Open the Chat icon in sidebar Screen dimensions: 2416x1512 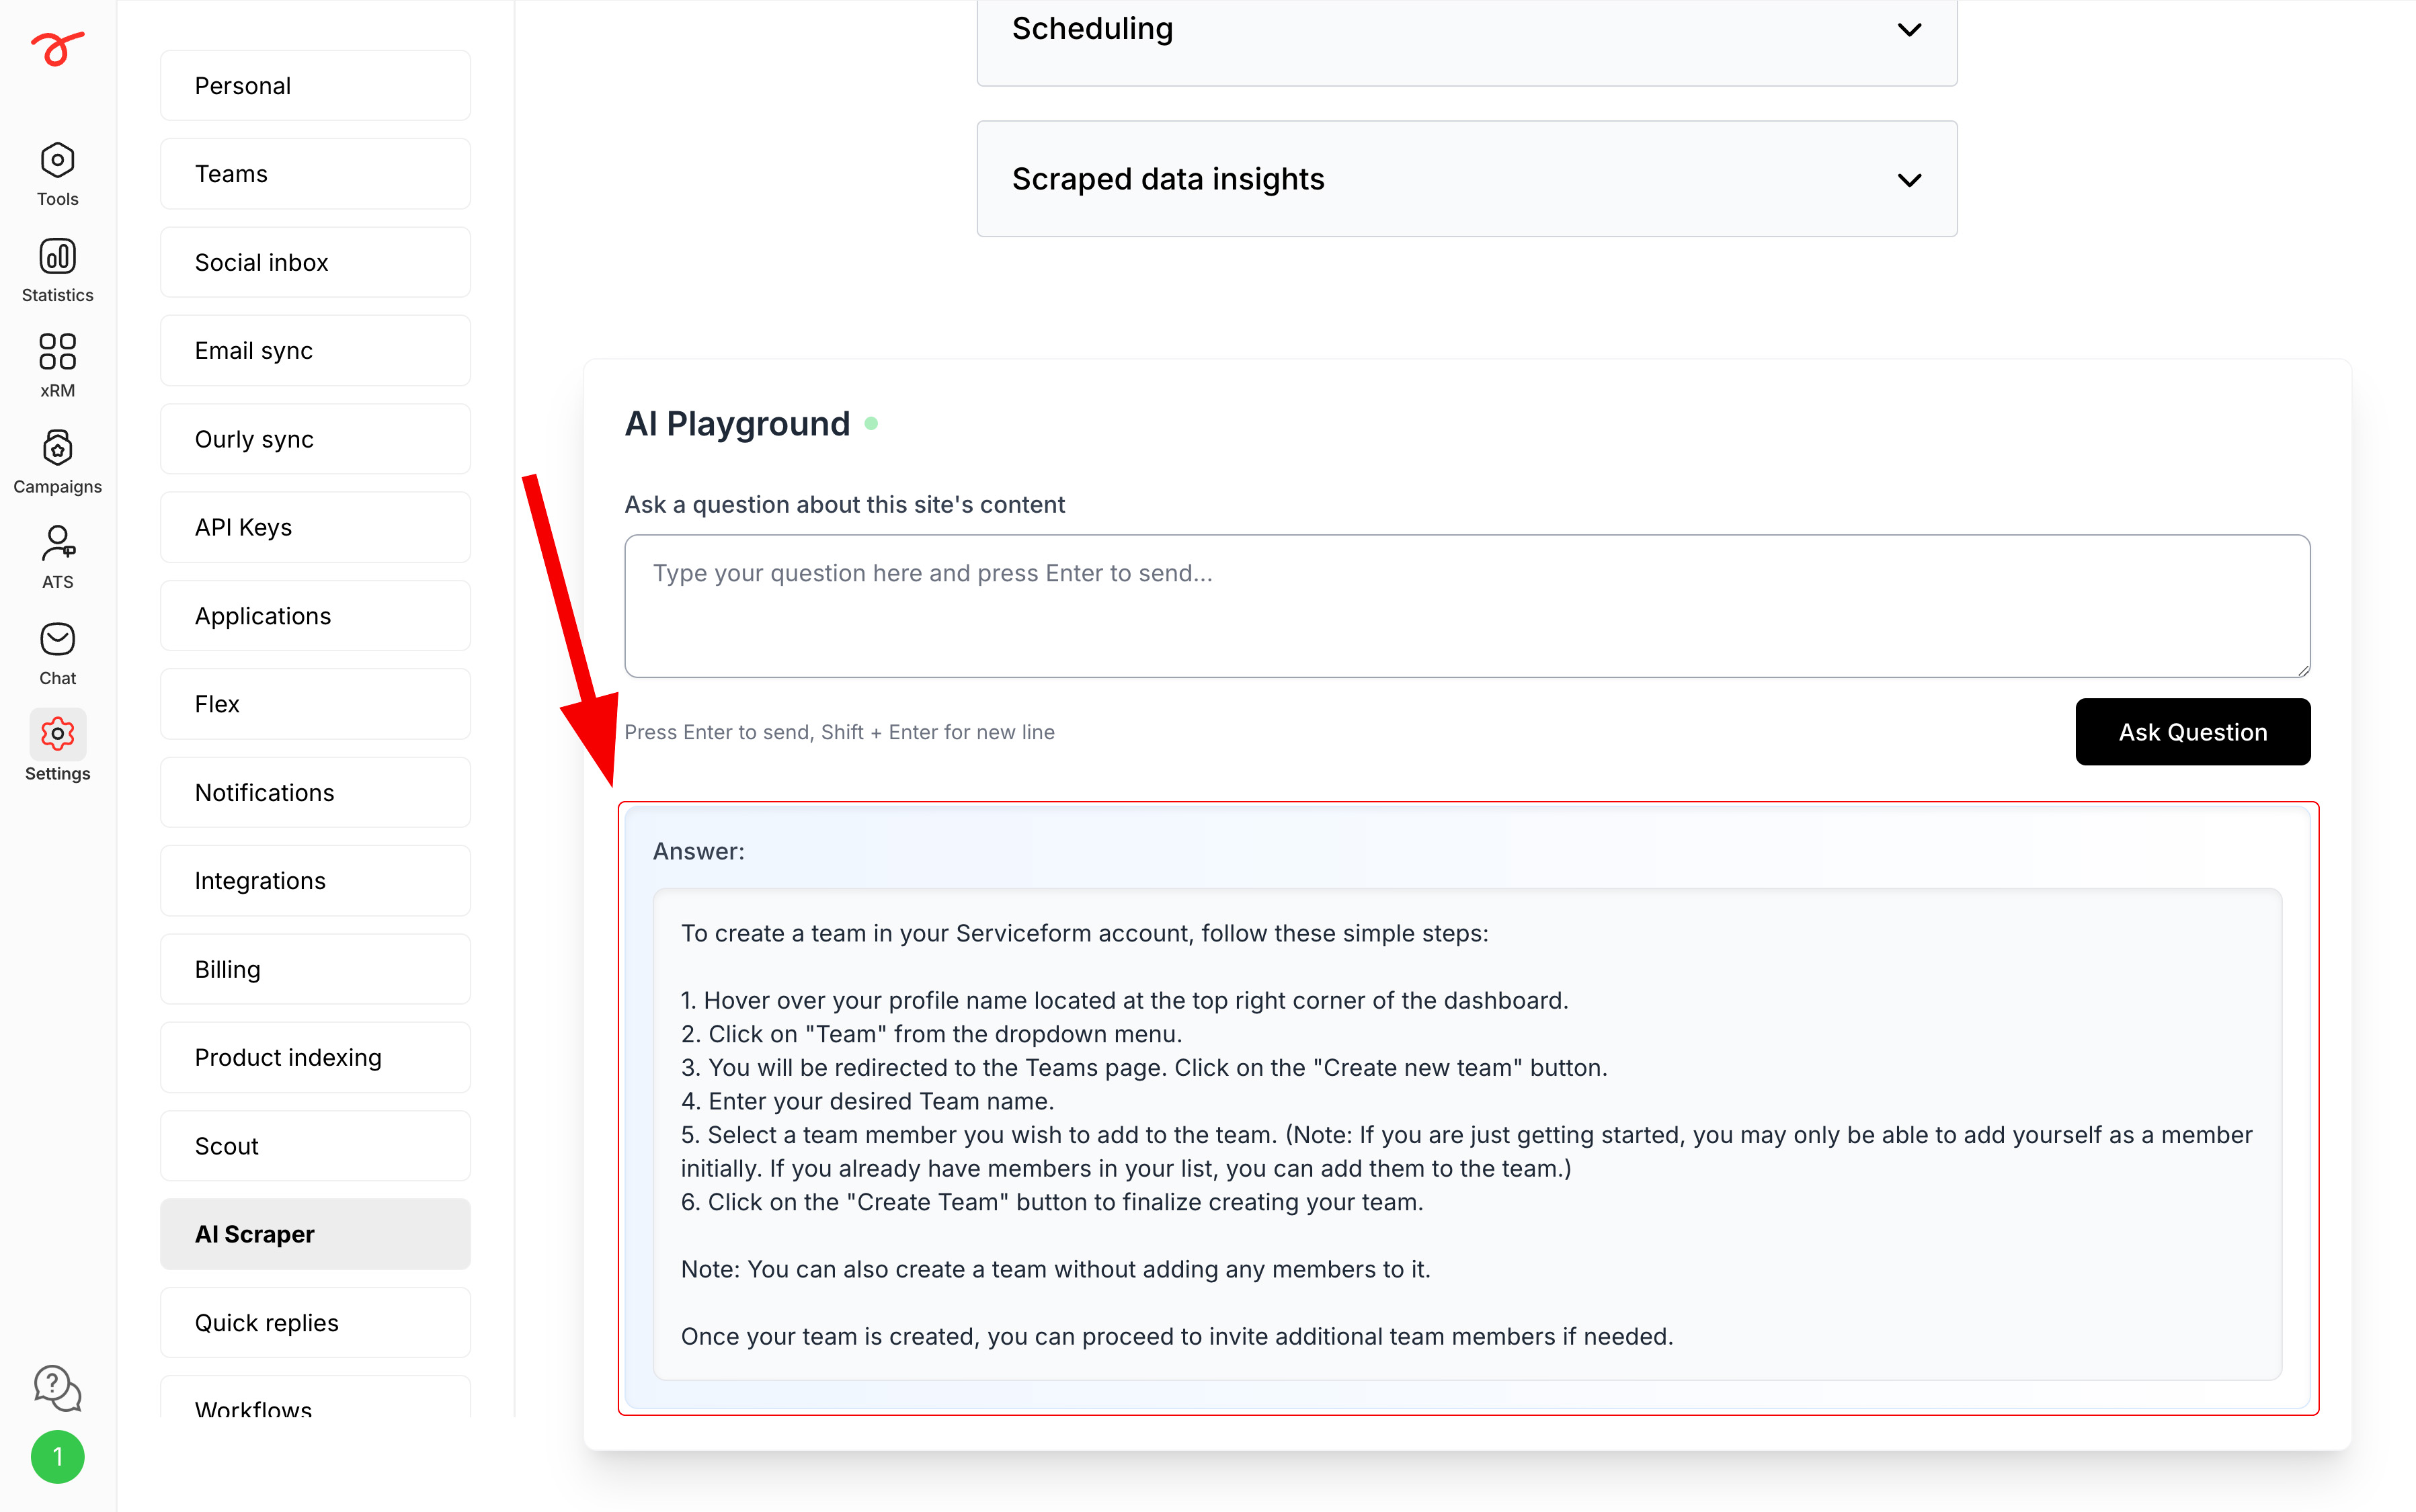click(x=57, y=639)
